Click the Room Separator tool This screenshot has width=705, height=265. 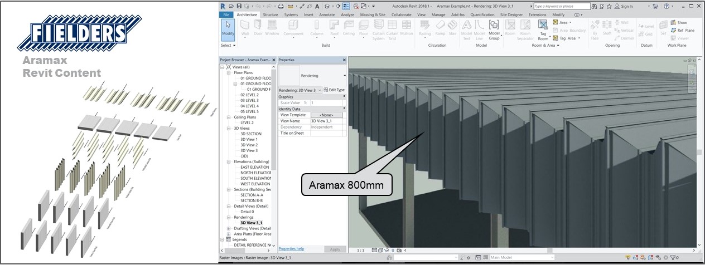[525, 31]
